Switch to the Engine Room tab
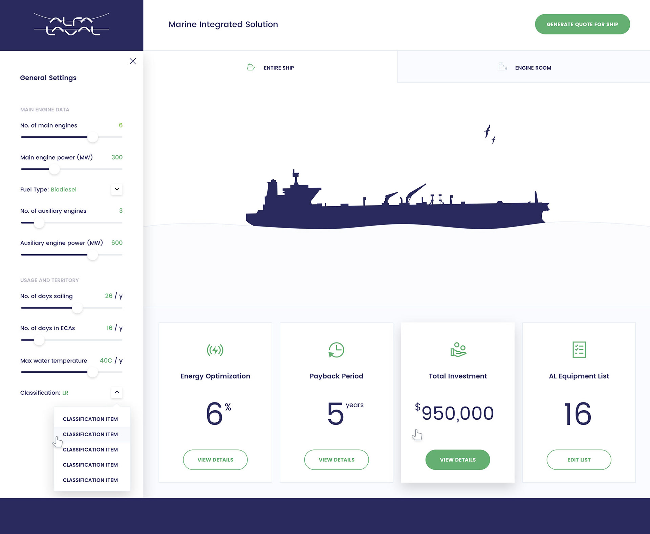Screen dimensions: 650x534 coord(524,67)
